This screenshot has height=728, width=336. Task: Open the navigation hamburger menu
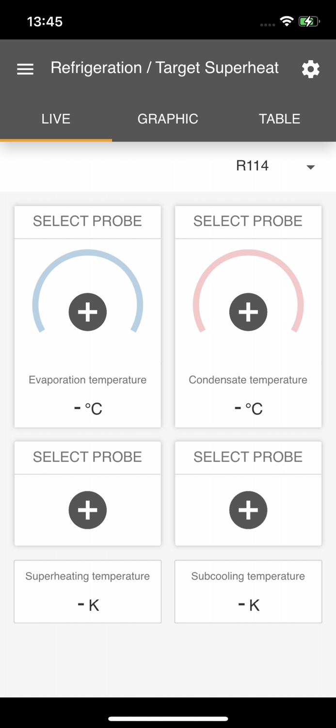click(25, 68)
